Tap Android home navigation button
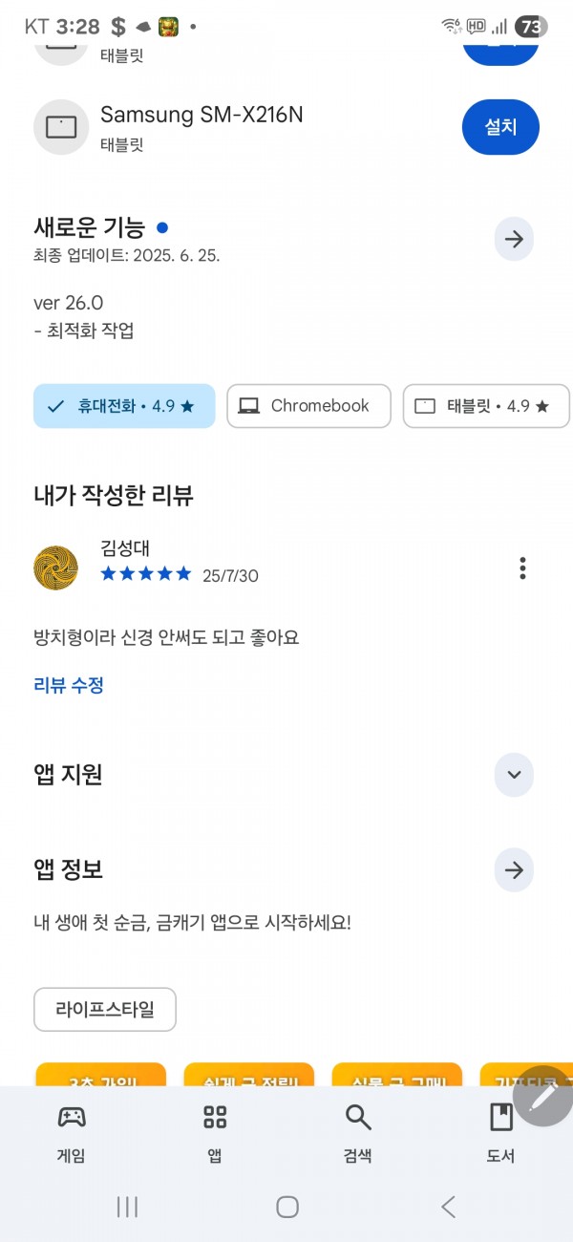This screenshot has height=1242, width=573. 287,1207
